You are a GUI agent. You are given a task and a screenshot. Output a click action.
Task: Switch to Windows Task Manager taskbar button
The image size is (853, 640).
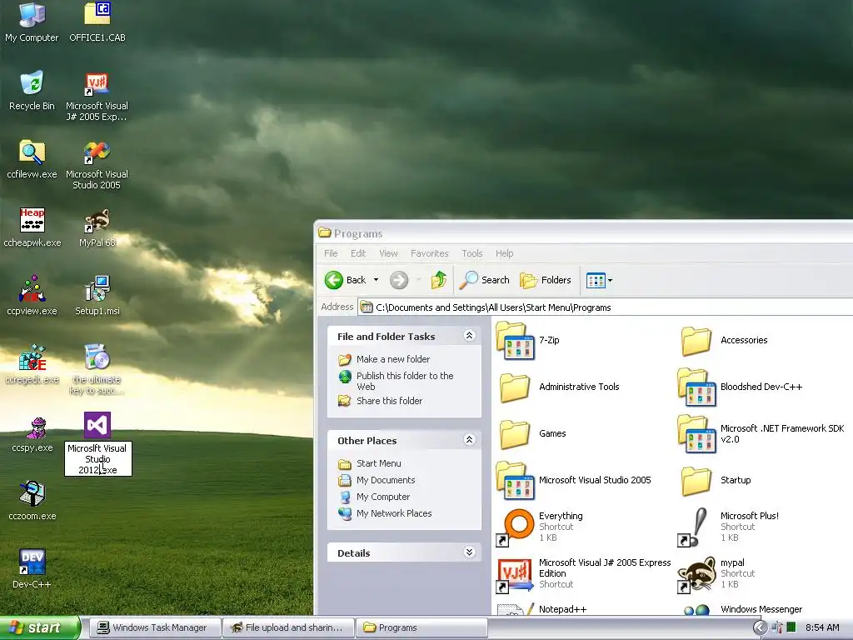pos(154,627)
